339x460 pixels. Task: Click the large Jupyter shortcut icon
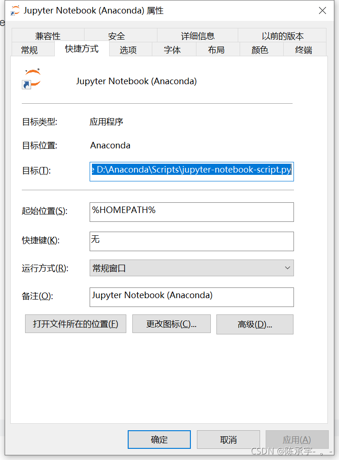(32, 79)
